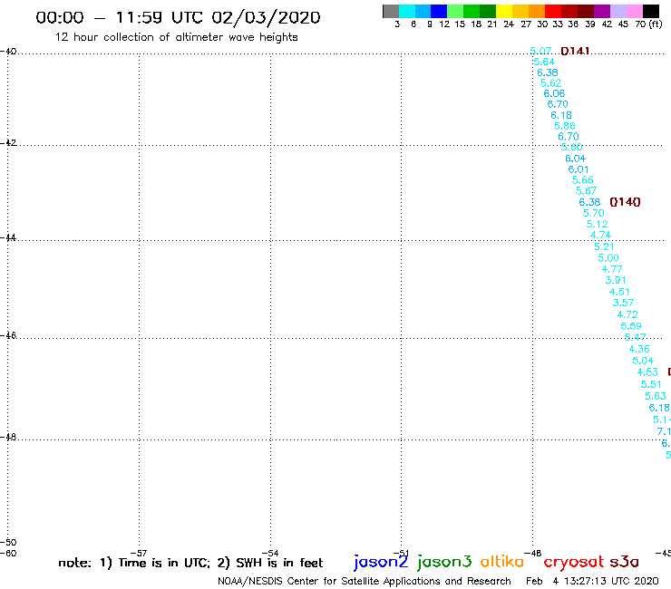Click the gray swatch in the color legend
The image size is (671, 589).
click(x=391, y=11)
